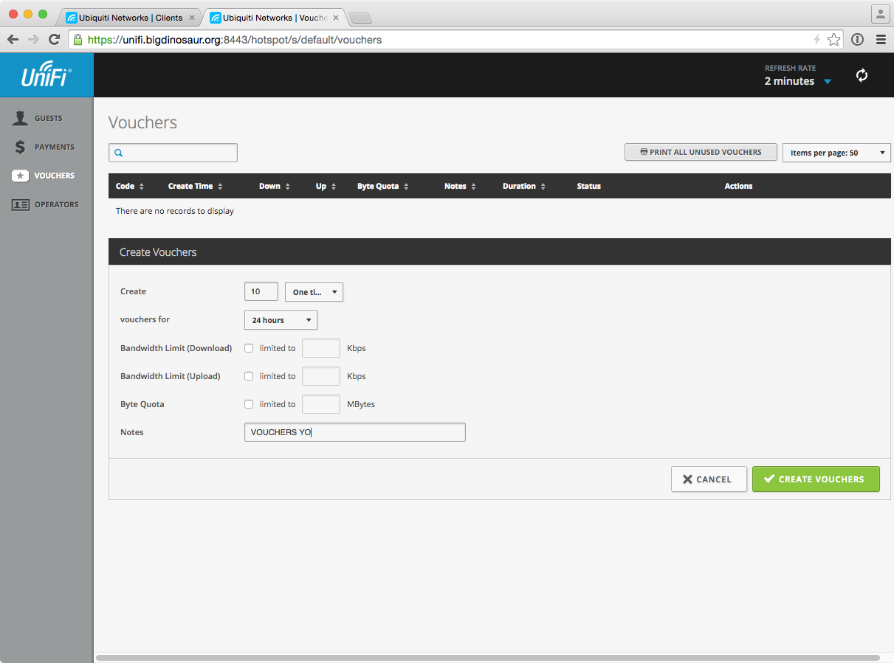Click the browser reload icon
This screenshot has height=663, width=894.
54,40
